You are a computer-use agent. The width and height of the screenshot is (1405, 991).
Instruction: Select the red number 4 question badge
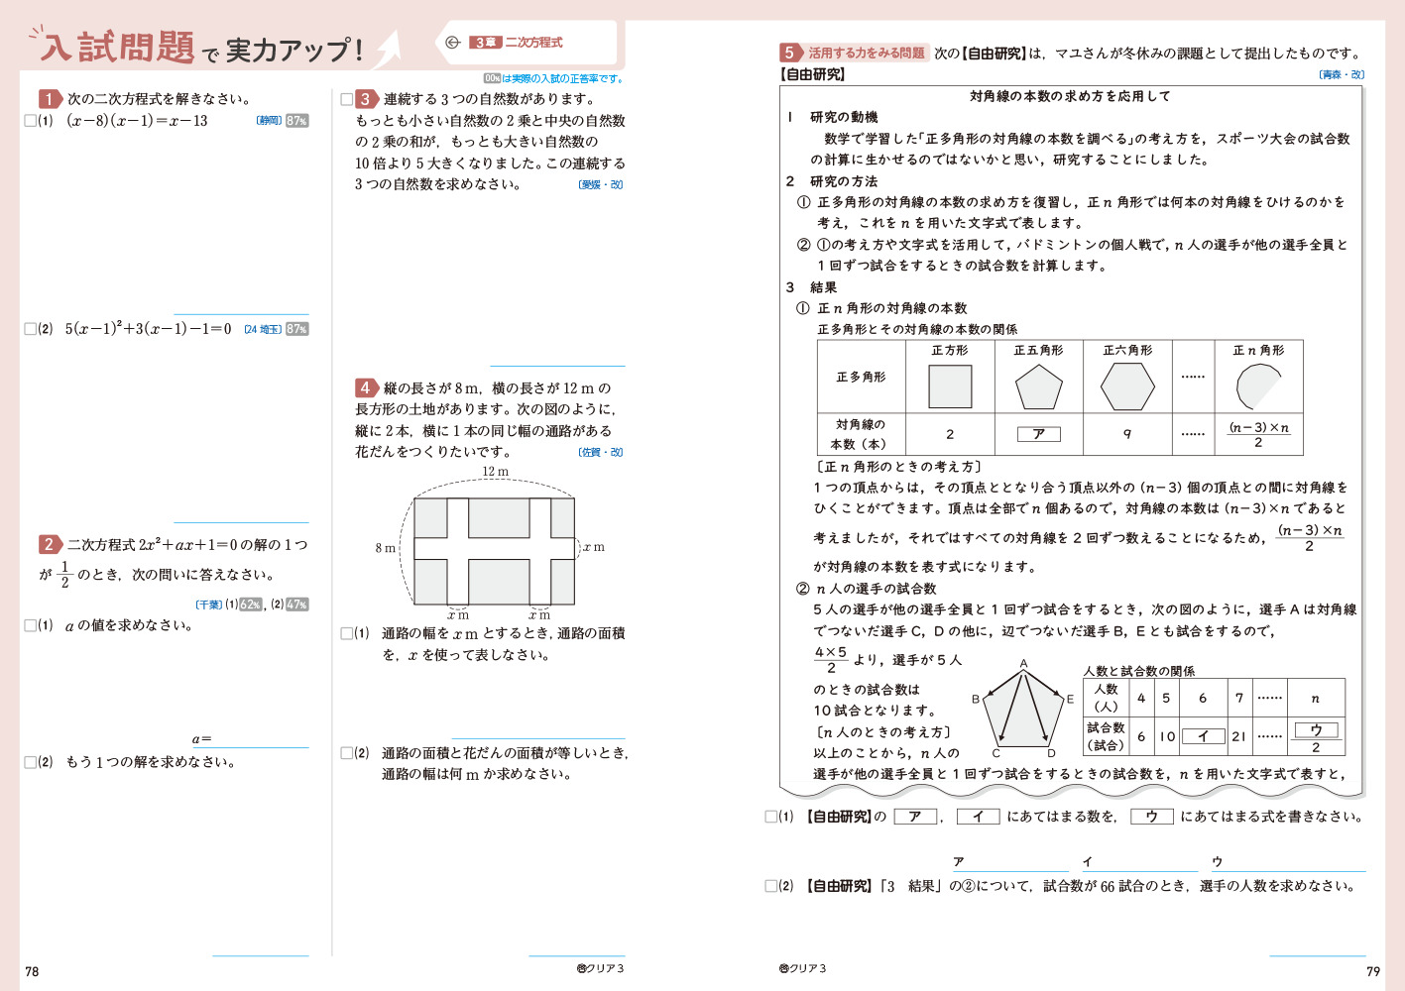[366, 387]
